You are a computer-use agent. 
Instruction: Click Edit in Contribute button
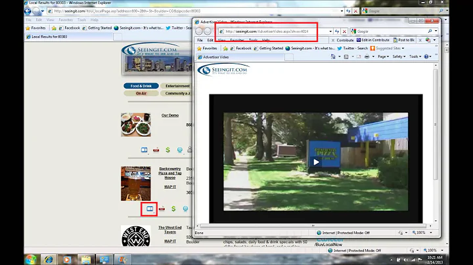point(373,40)
